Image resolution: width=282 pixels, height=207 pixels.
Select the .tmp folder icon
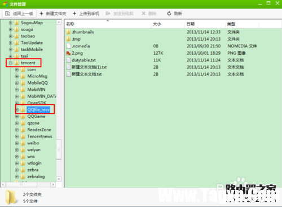tap(68, 39)
